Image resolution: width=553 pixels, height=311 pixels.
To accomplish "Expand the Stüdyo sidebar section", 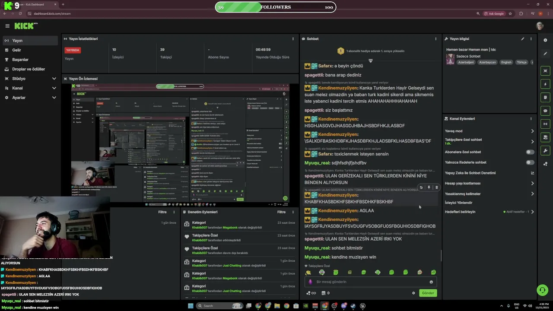I will [54, 79].
